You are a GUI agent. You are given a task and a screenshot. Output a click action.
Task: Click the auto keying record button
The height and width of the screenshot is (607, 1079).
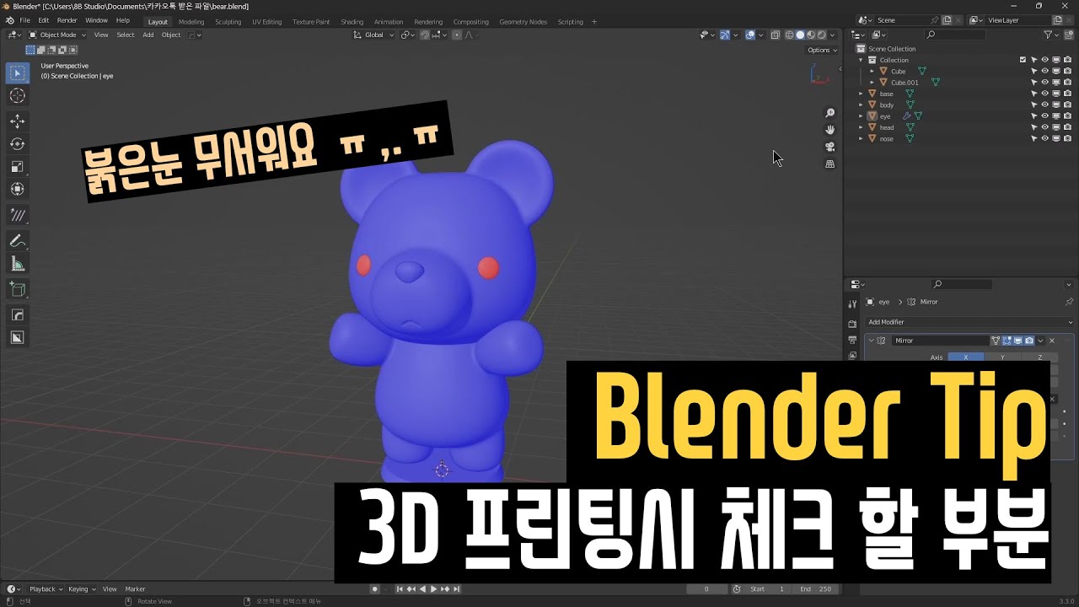click(x=374, y=589)
